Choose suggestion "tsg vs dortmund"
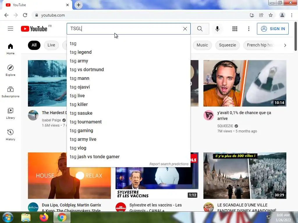Screen dimensions: 298x223 click(128, 70)
